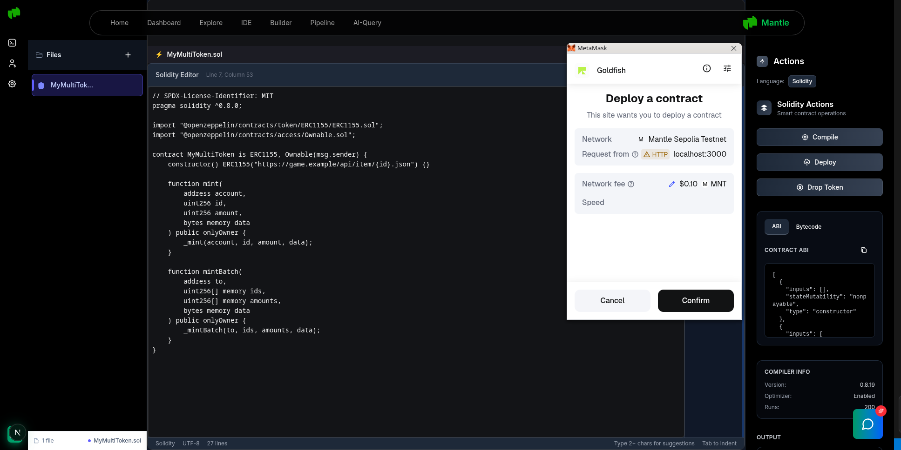The width and height of the screenshot is (901, 450).
Task: Go to AI-Query page
Action: pyautogui.click(x=367, y=23)
